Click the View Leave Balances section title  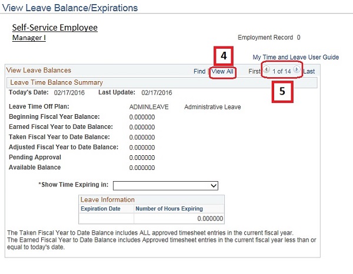(x=39, y=71)
